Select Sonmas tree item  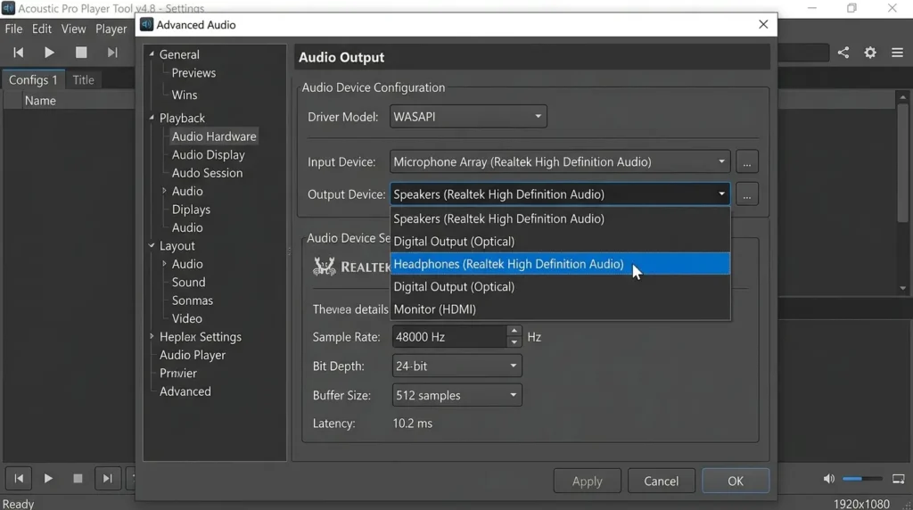click(193, 300)
